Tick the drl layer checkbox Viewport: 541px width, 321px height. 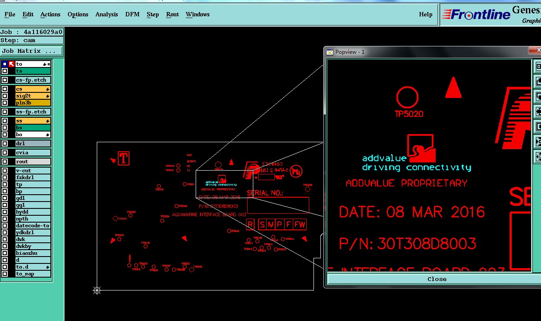coord(5,144)
